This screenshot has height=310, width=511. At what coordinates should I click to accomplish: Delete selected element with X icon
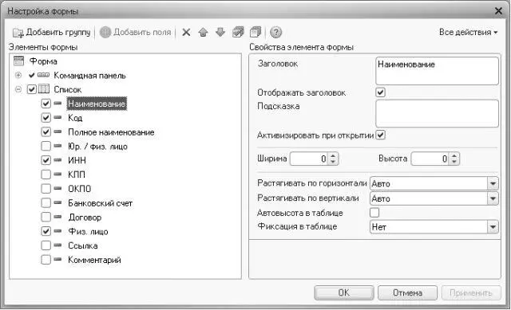click(186, 32)
